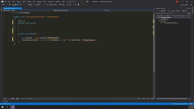Toggle Show All Files in Solution Explorer
Image resolution: width=194 pixels, height=109 pixels.
pyautogui.click(x=179, y=11)
